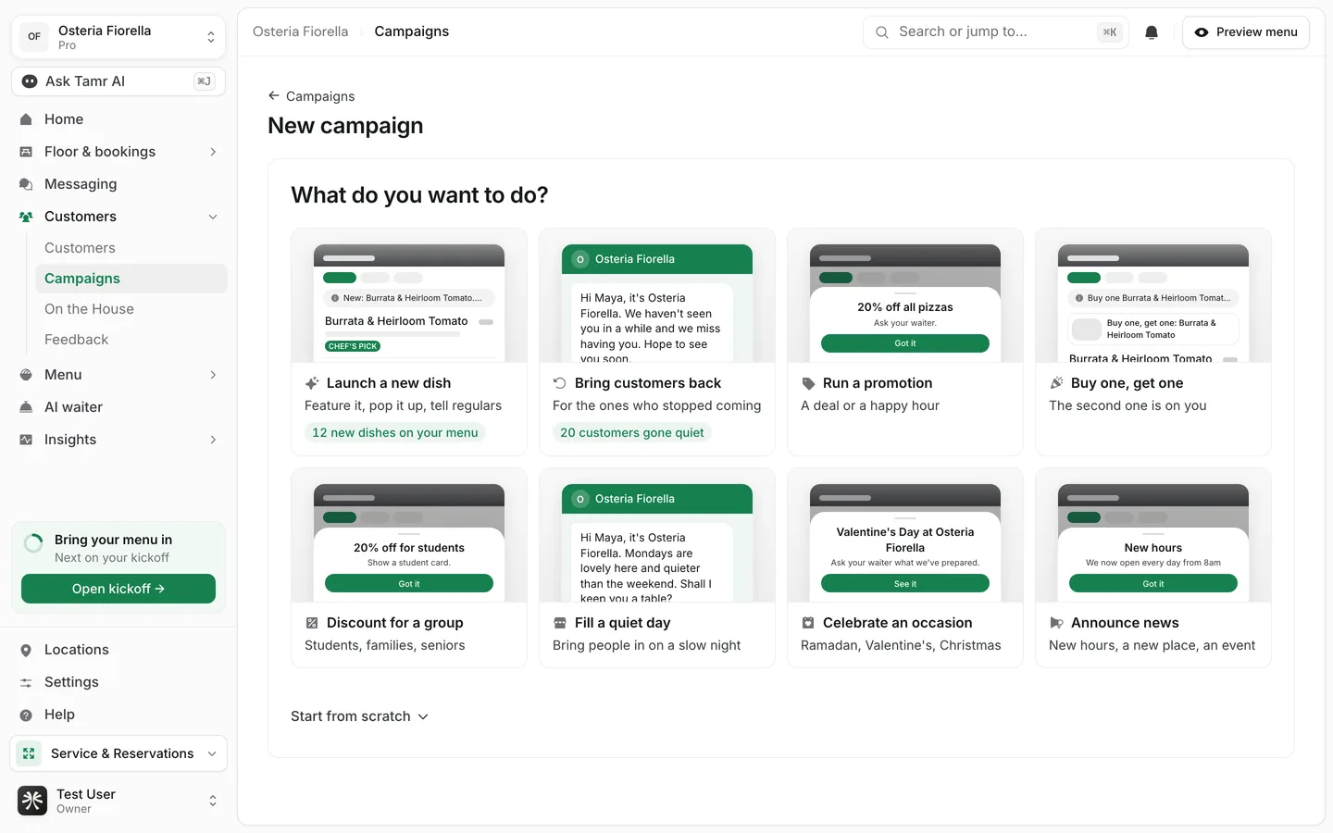The height and width of the screenshot is (833, 1333).
Task: Select the Valentine's Day preview thumbnail
Action: pos(905,536)
